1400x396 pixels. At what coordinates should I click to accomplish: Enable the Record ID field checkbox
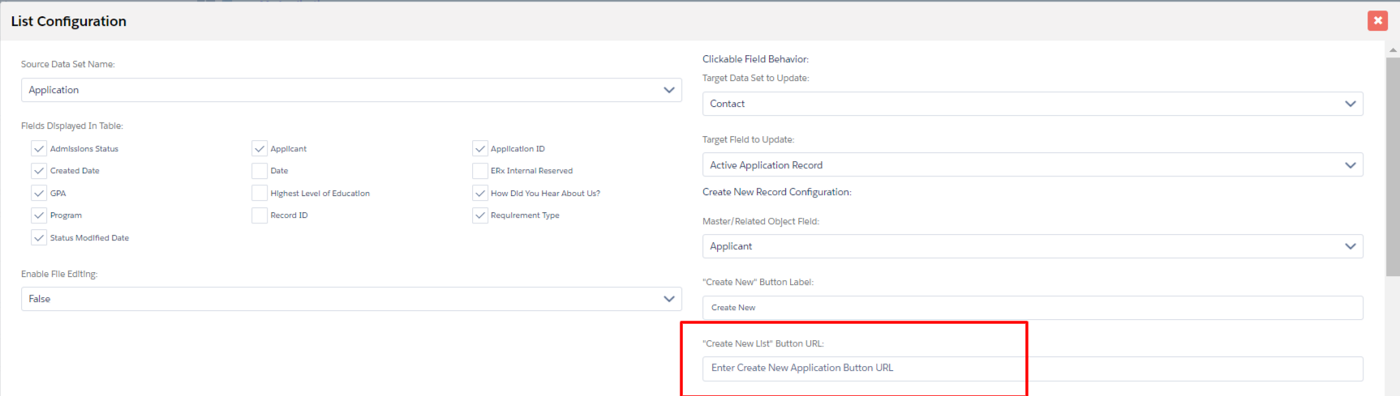coord(260,215)
